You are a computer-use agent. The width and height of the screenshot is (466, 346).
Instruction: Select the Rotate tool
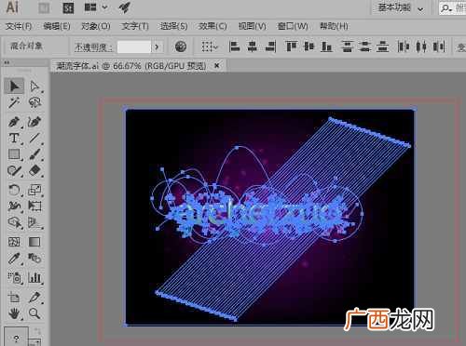(x=14, y=190)
